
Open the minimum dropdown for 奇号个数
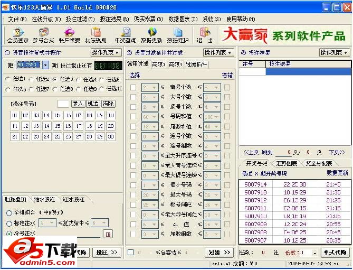154,87
